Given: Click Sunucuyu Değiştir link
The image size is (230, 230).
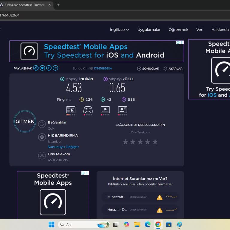Looking at the screenshot, I should pyautogui.click(x=63, y=147).
